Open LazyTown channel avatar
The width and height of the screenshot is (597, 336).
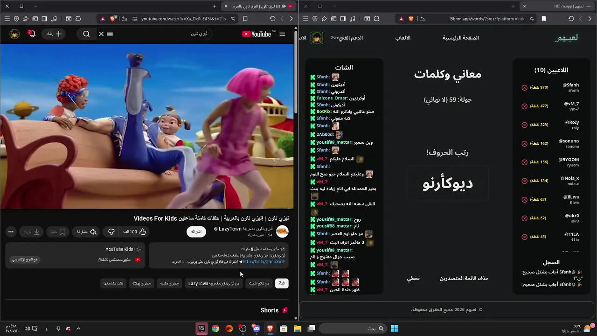click(x=282, y=231)
